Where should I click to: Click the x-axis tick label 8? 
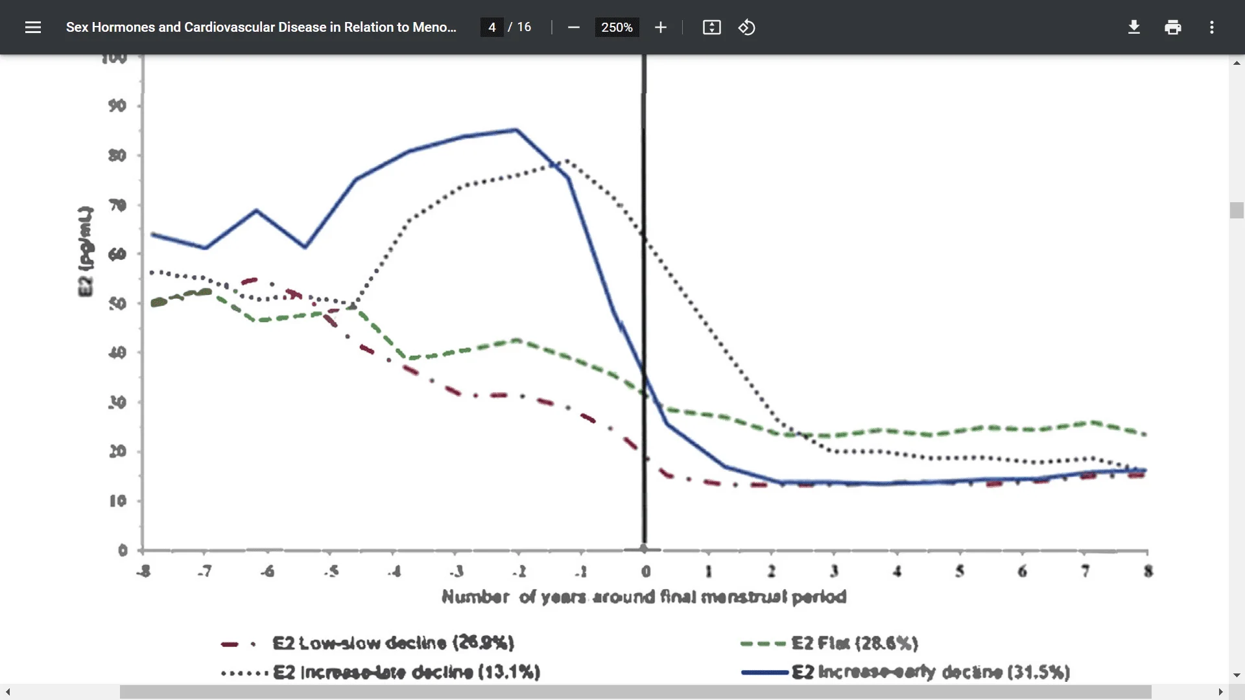click(x=1148, y=571)
